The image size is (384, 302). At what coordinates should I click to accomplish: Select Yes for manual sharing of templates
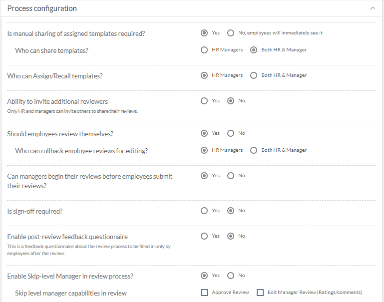pos(204,33)
